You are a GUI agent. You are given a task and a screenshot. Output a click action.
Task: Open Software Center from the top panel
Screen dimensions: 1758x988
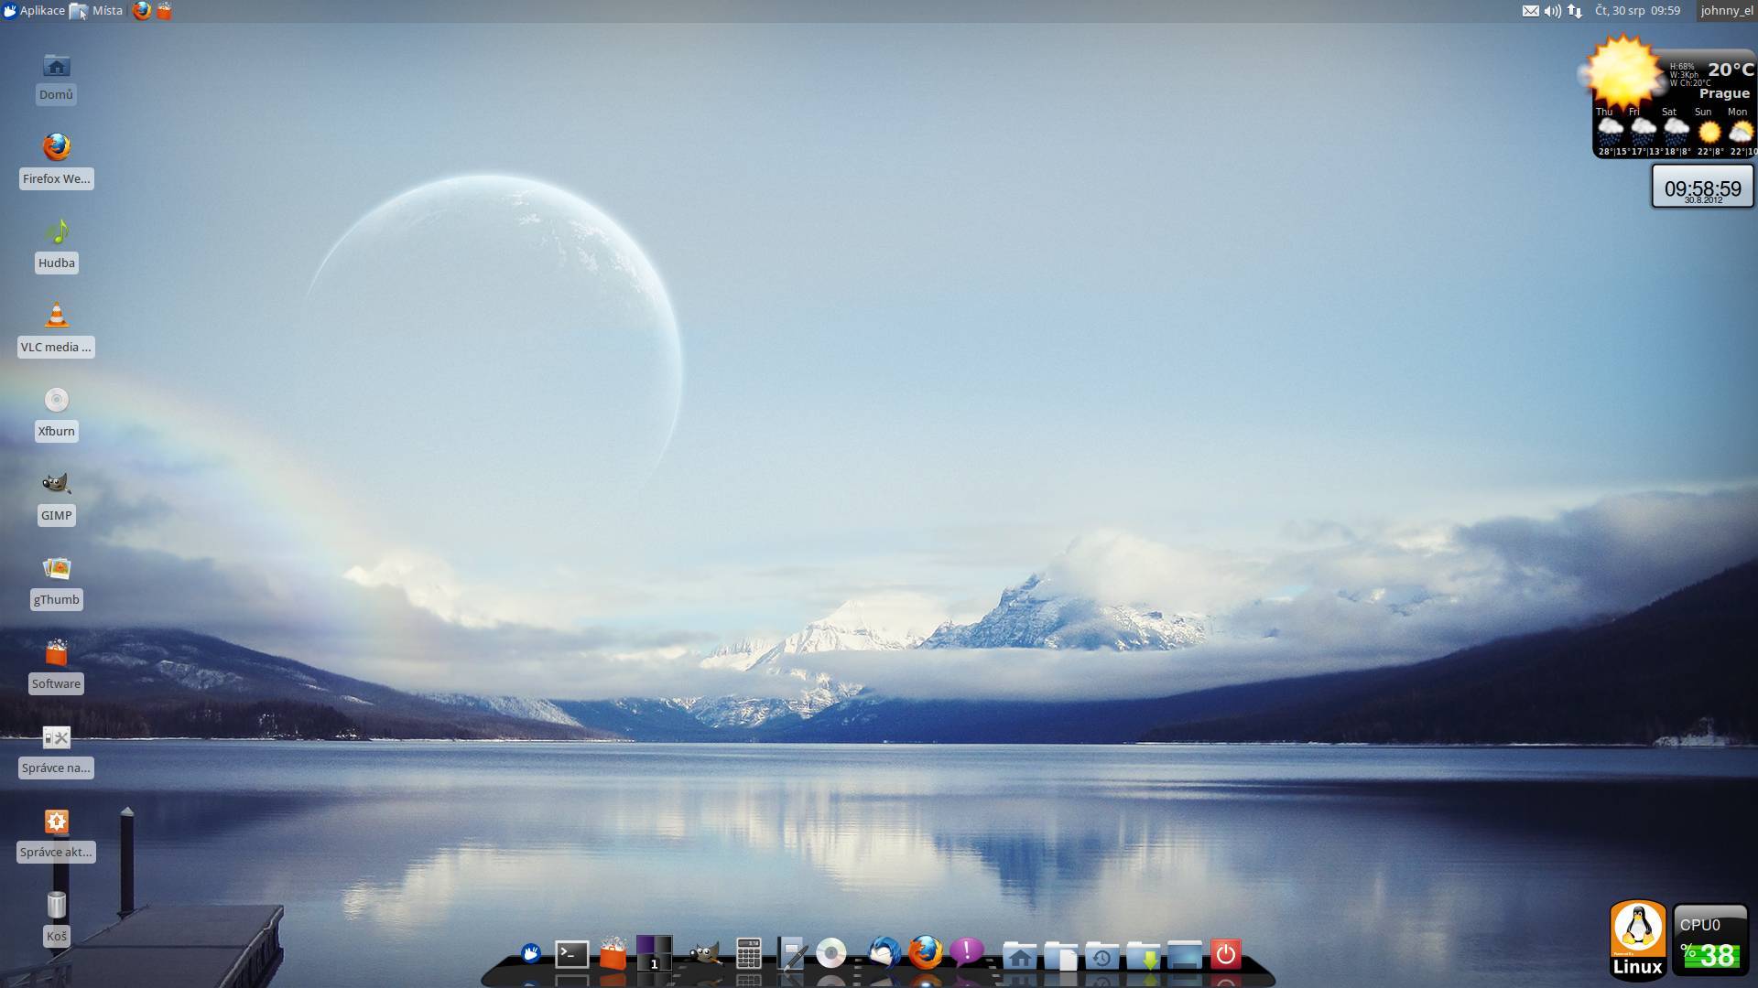(165, 11)
